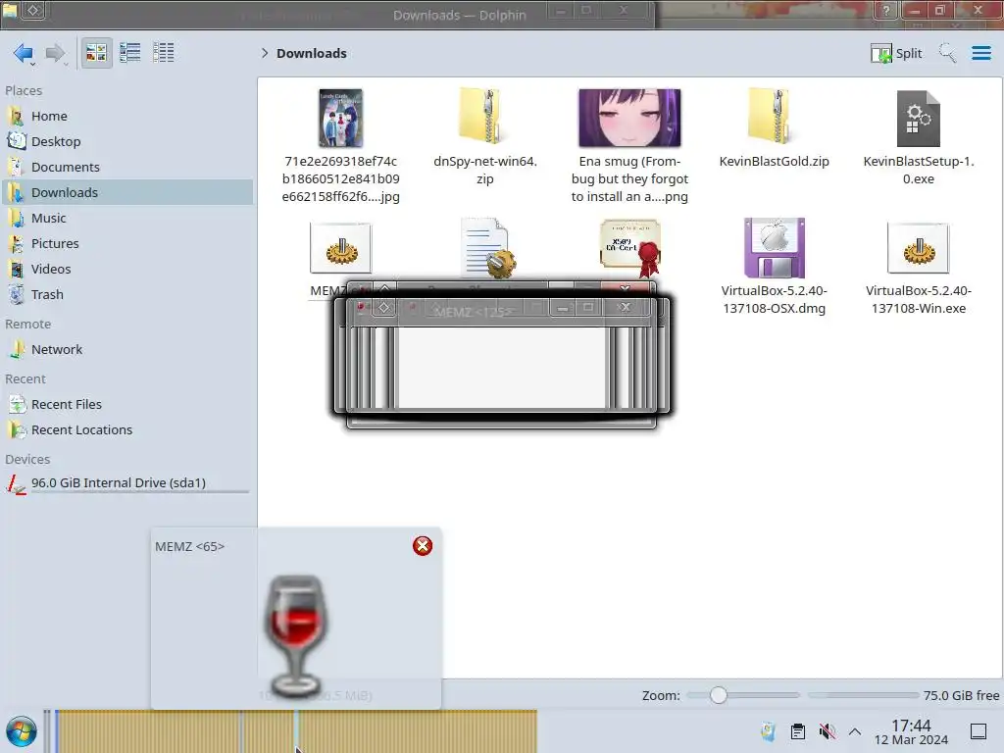The image size is (1004, 753).
Task: Select the KevinBlastSetup-1.0.exe icon
Action: tap(918, 119)
